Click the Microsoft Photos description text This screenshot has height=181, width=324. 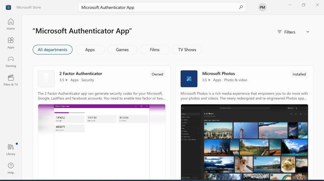(244, 96)
